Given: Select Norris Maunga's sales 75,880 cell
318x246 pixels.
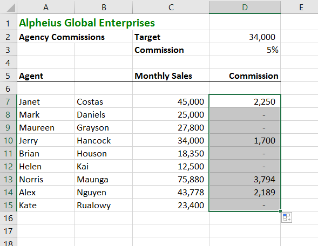Looking at the screenshot, I should coord(171,179).
